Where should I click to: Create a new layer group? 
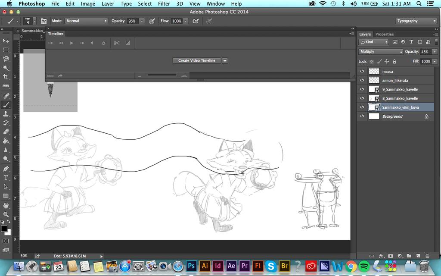pyautogui.click(x=409, y=256)
